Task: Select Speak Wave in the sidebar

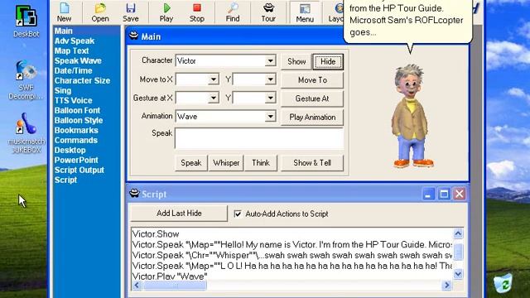Action: coord(78,60)
